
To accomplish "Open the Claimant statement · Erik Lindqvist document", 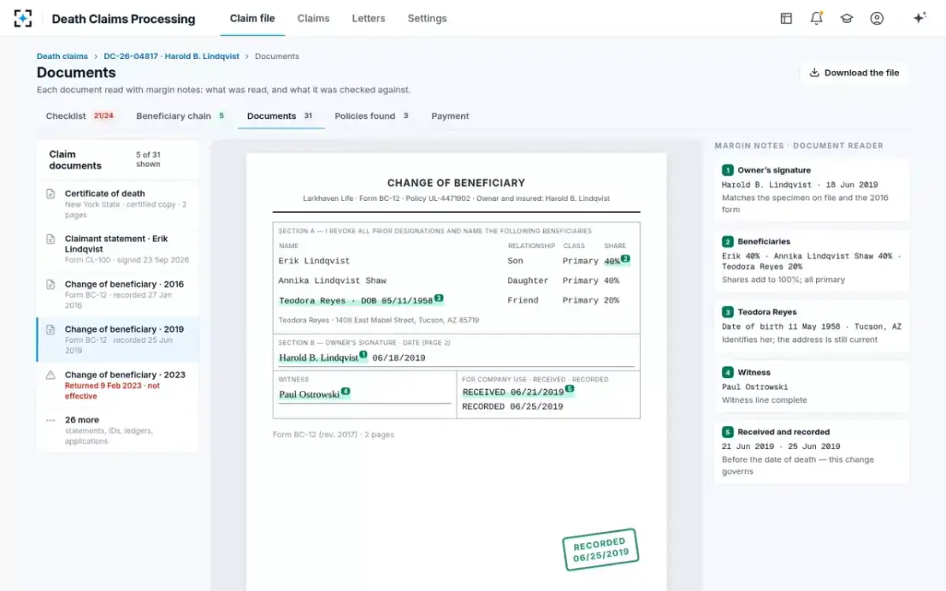I will click(118, 249).
